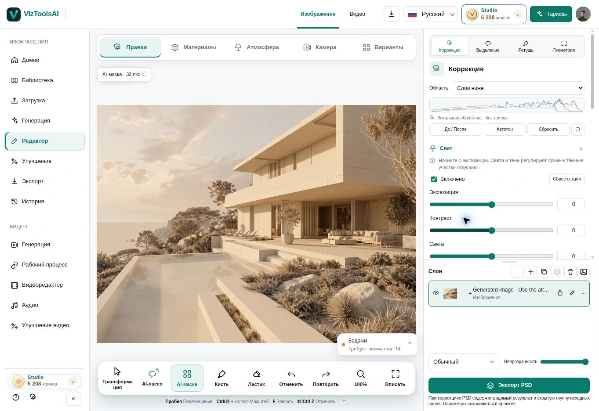Delete the layer with trash icon
The width and height of the screenshot is (599, 411).
[570, 272]
